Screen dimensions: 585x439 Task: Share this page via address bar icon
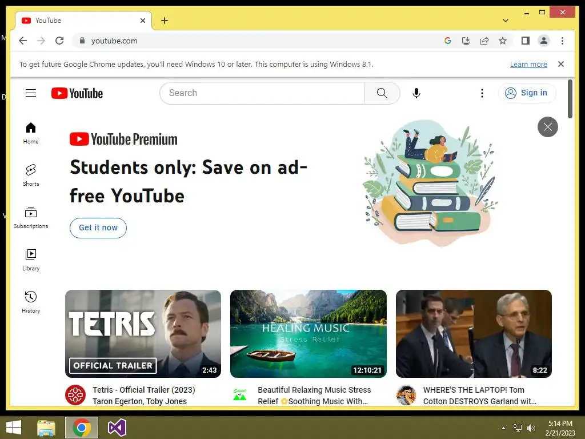pos(484,41)
